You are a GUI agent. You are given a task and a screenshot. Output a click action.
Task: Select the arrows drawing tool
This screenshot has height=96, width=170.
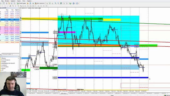click(x=21, y=6)
